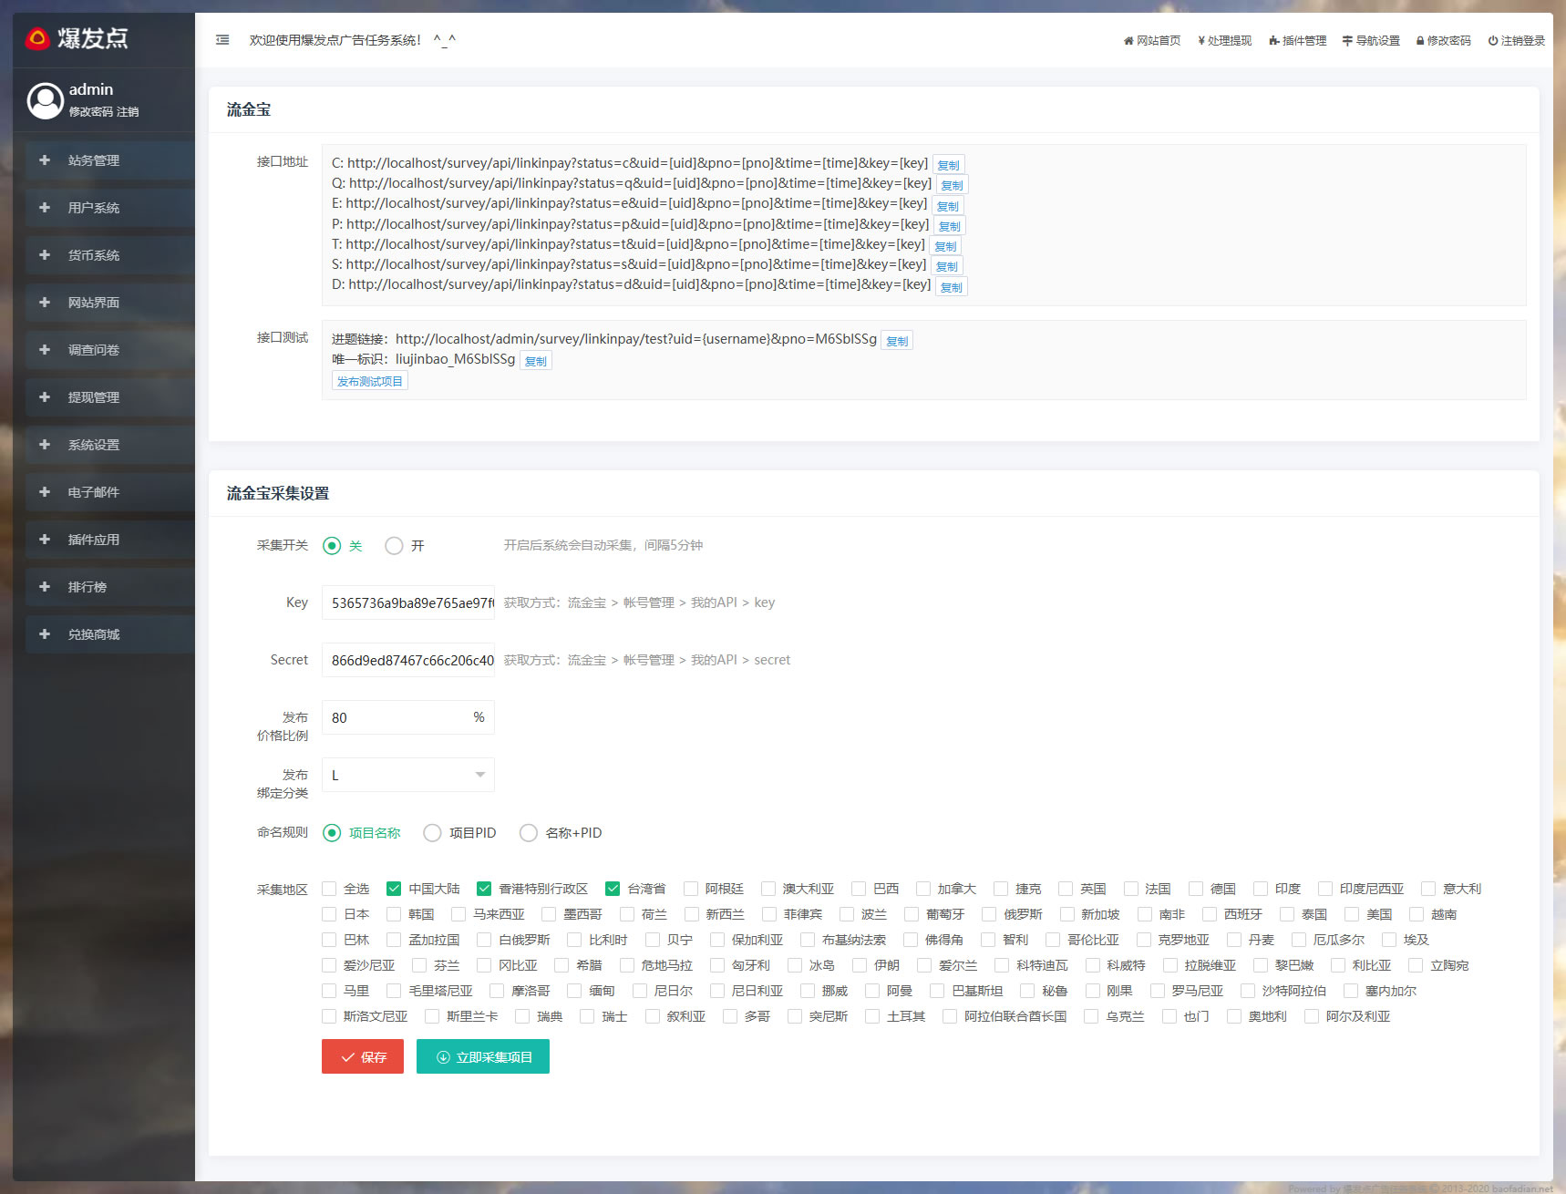Expand 调查问卷 sidebar menu
The width and height of the screenshot is (1566, 1194).
pyautogui.click(x=93, y=350)
